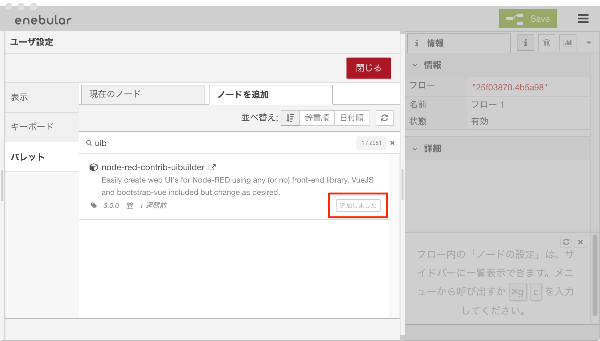The height and width of the screenshot is (341, 600).
Task: Open the chart dashboard sidebar tab
Action: pos(567,43)
